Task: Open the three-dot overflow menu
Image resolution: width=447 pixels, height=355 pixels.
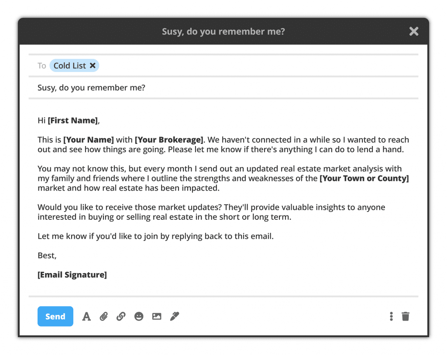Action: [391, 316]
